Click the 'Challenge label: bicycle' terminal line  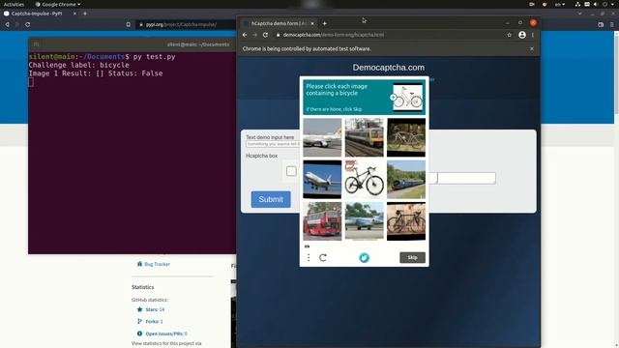tap(79, 65)
